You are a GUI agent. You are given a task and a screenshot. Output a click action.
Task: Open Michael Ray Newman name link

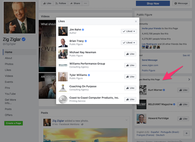click(x=83, y=52)
